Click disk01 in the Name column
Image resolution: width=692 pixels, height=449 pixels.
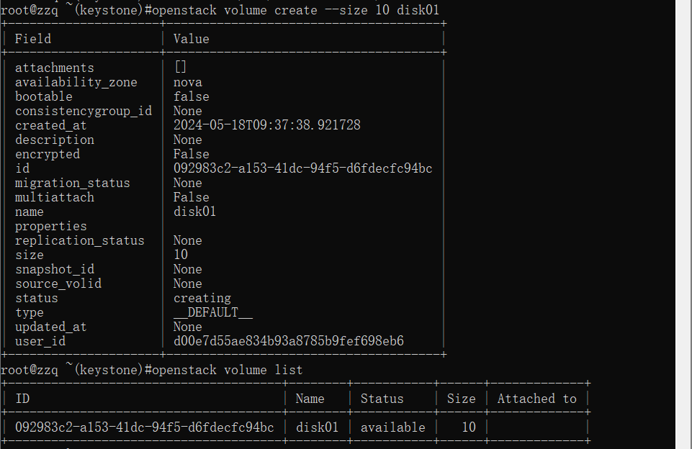click(318, 427)
